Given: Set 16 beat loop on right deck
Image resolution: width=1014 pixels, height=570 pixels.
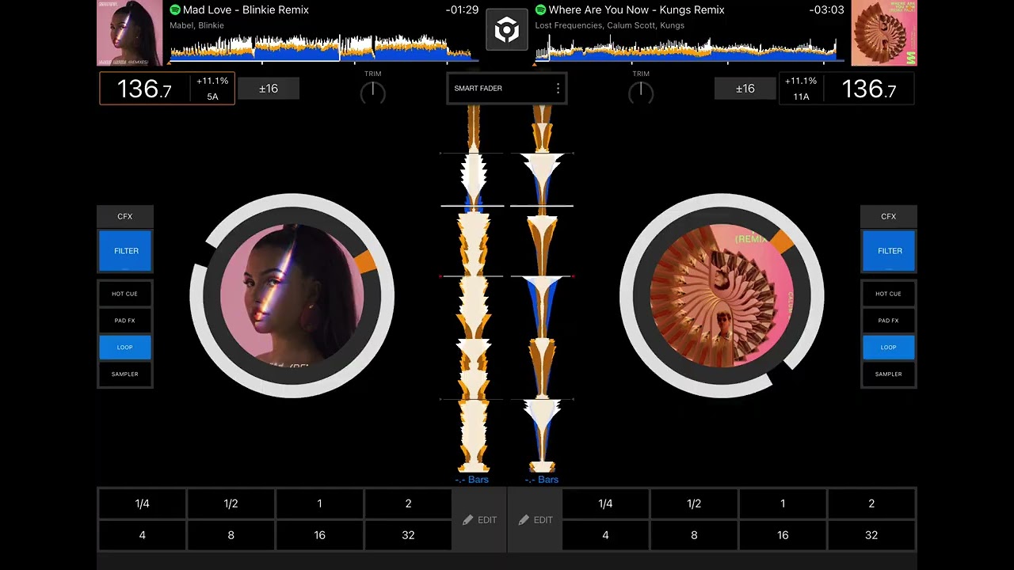Looking at the screenshot, I should pyautogui.click(x=783, y=535).
